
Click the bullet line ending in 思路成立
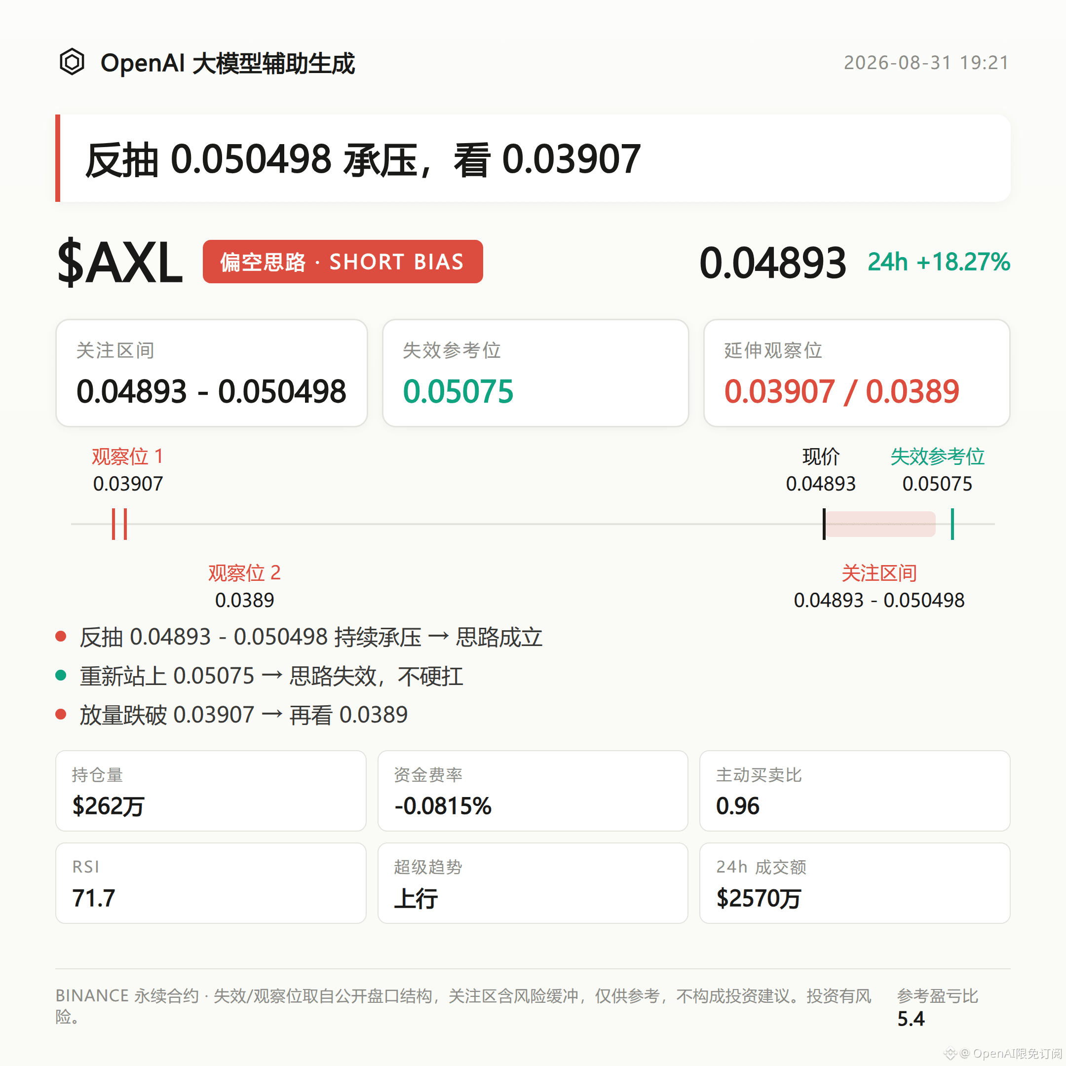(x=311, y=637)
